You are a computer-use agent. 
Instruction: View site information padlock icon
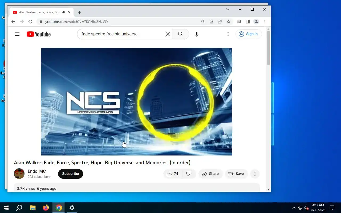pos(40,22)
